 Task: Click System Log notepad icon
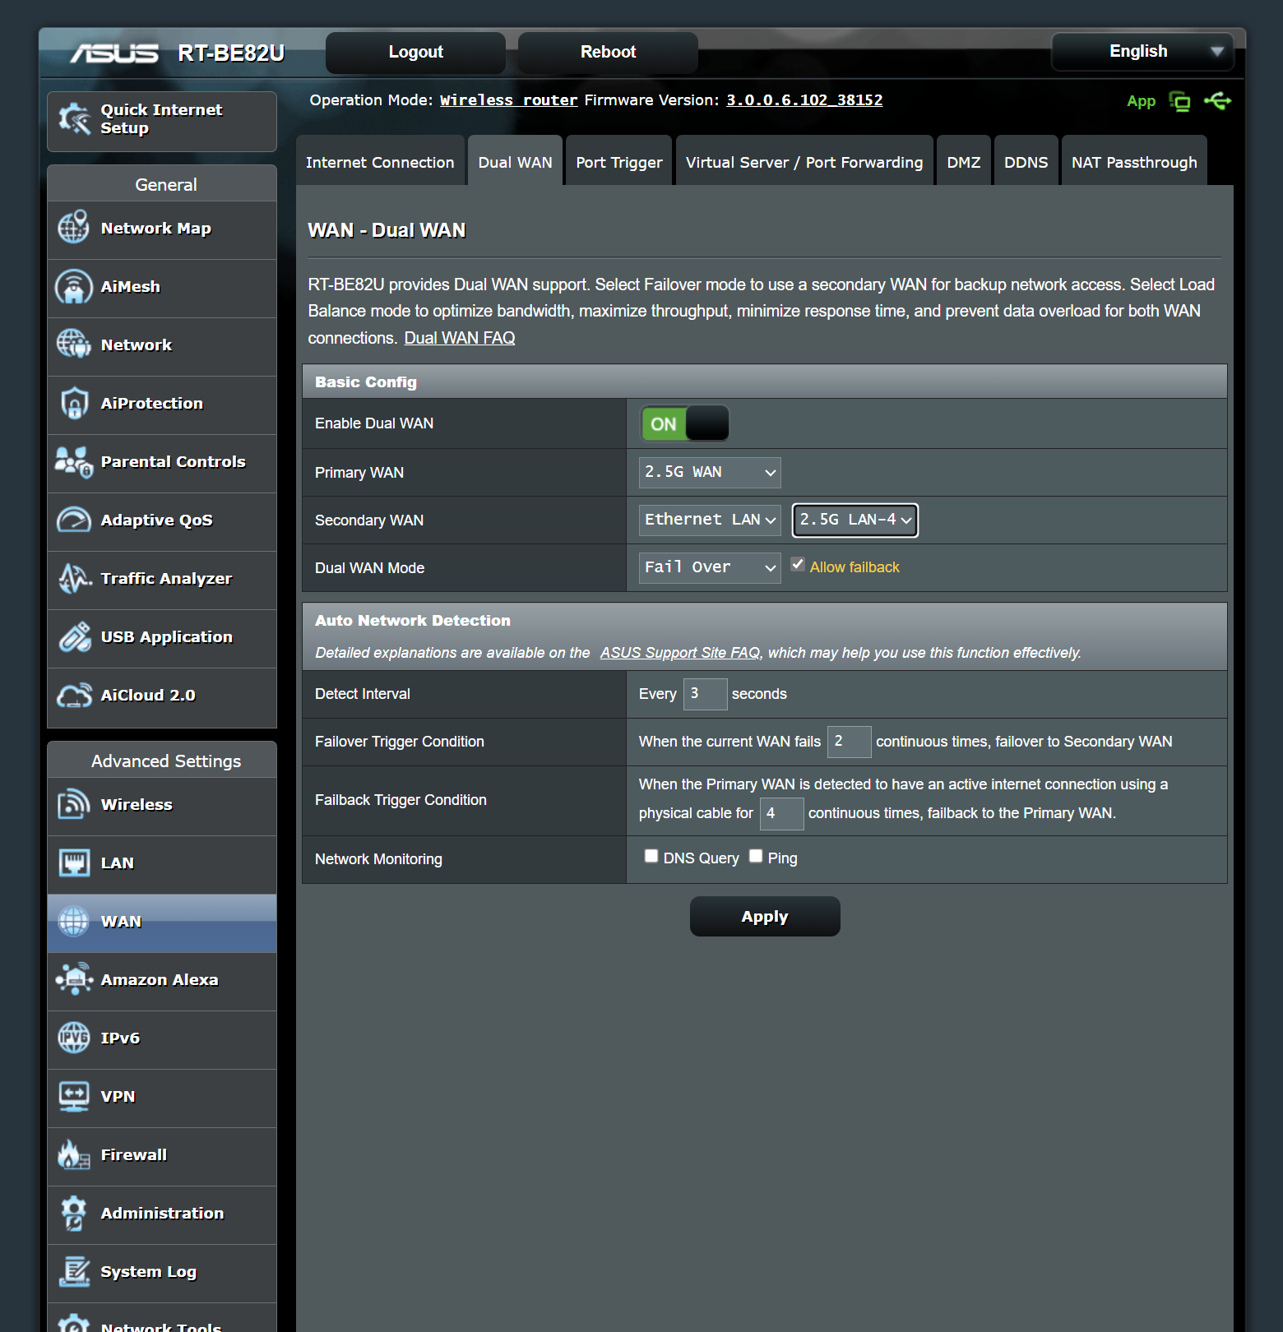[74, 1271]
